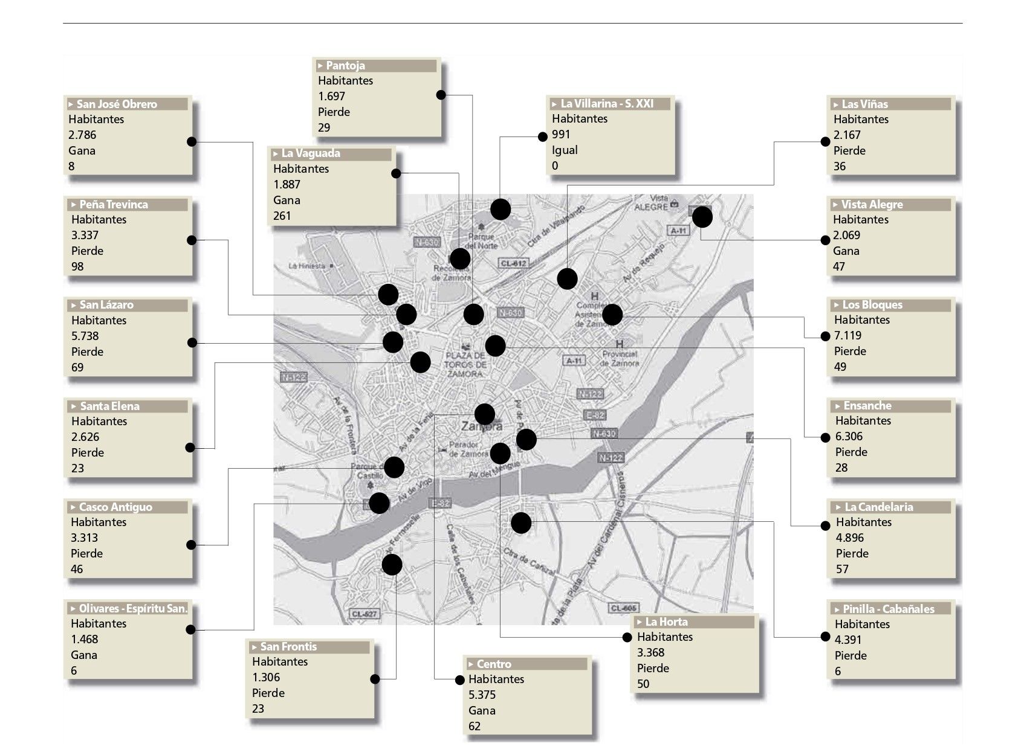Screen dimensions: 1027x755
Task: Click the PLAZA DE TOROS DE ZAMORA map label
Action: pyautogui.click(x=465, y=364)
